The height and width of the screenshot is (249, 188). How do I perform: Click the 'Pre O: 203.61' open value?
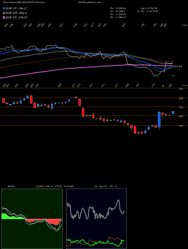[118, 8]
